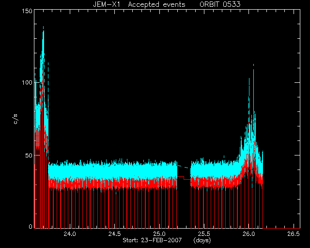Click the 50 y-axis tick label
The height and width of the screenshot is (248, 310).
(29, 155)
